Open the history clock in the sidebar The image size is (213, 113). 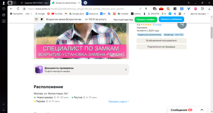pyautogui.click(x=4, y=9)
